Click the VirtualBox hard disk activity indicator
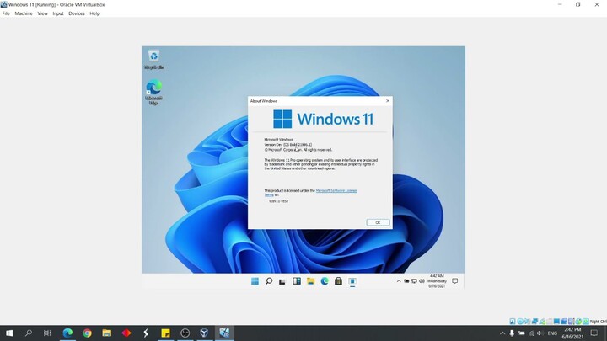607x341 pixels. 513,322
